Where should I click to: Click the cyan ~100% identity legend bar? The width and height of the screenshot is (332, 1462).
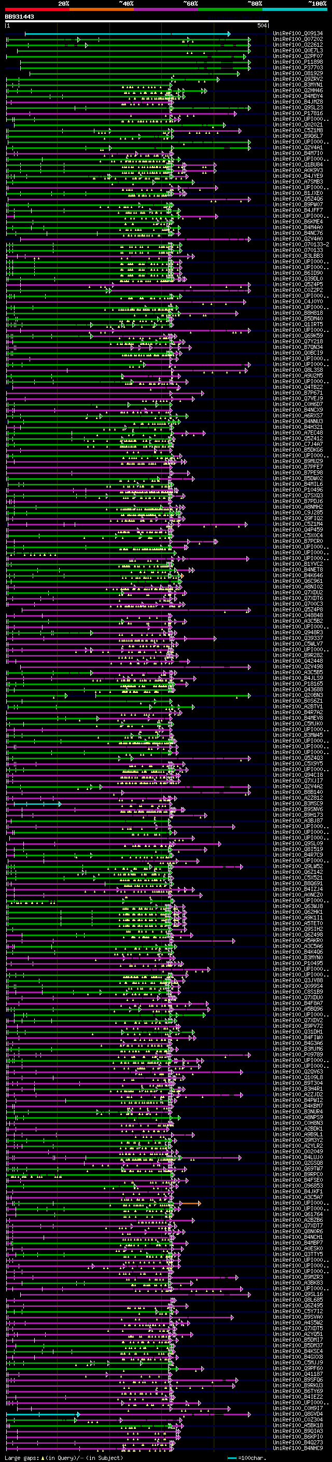[x=295, y=9]
